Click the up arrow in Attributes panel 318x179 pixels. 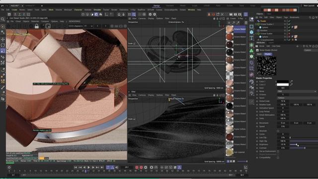click(304, 46)
